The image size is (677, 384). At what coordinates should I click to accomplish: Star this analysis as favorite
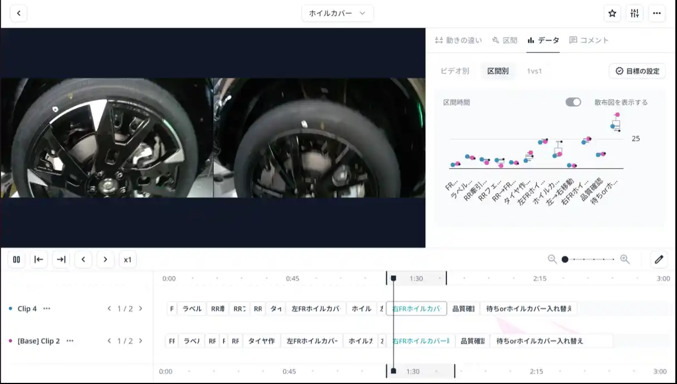612,13
